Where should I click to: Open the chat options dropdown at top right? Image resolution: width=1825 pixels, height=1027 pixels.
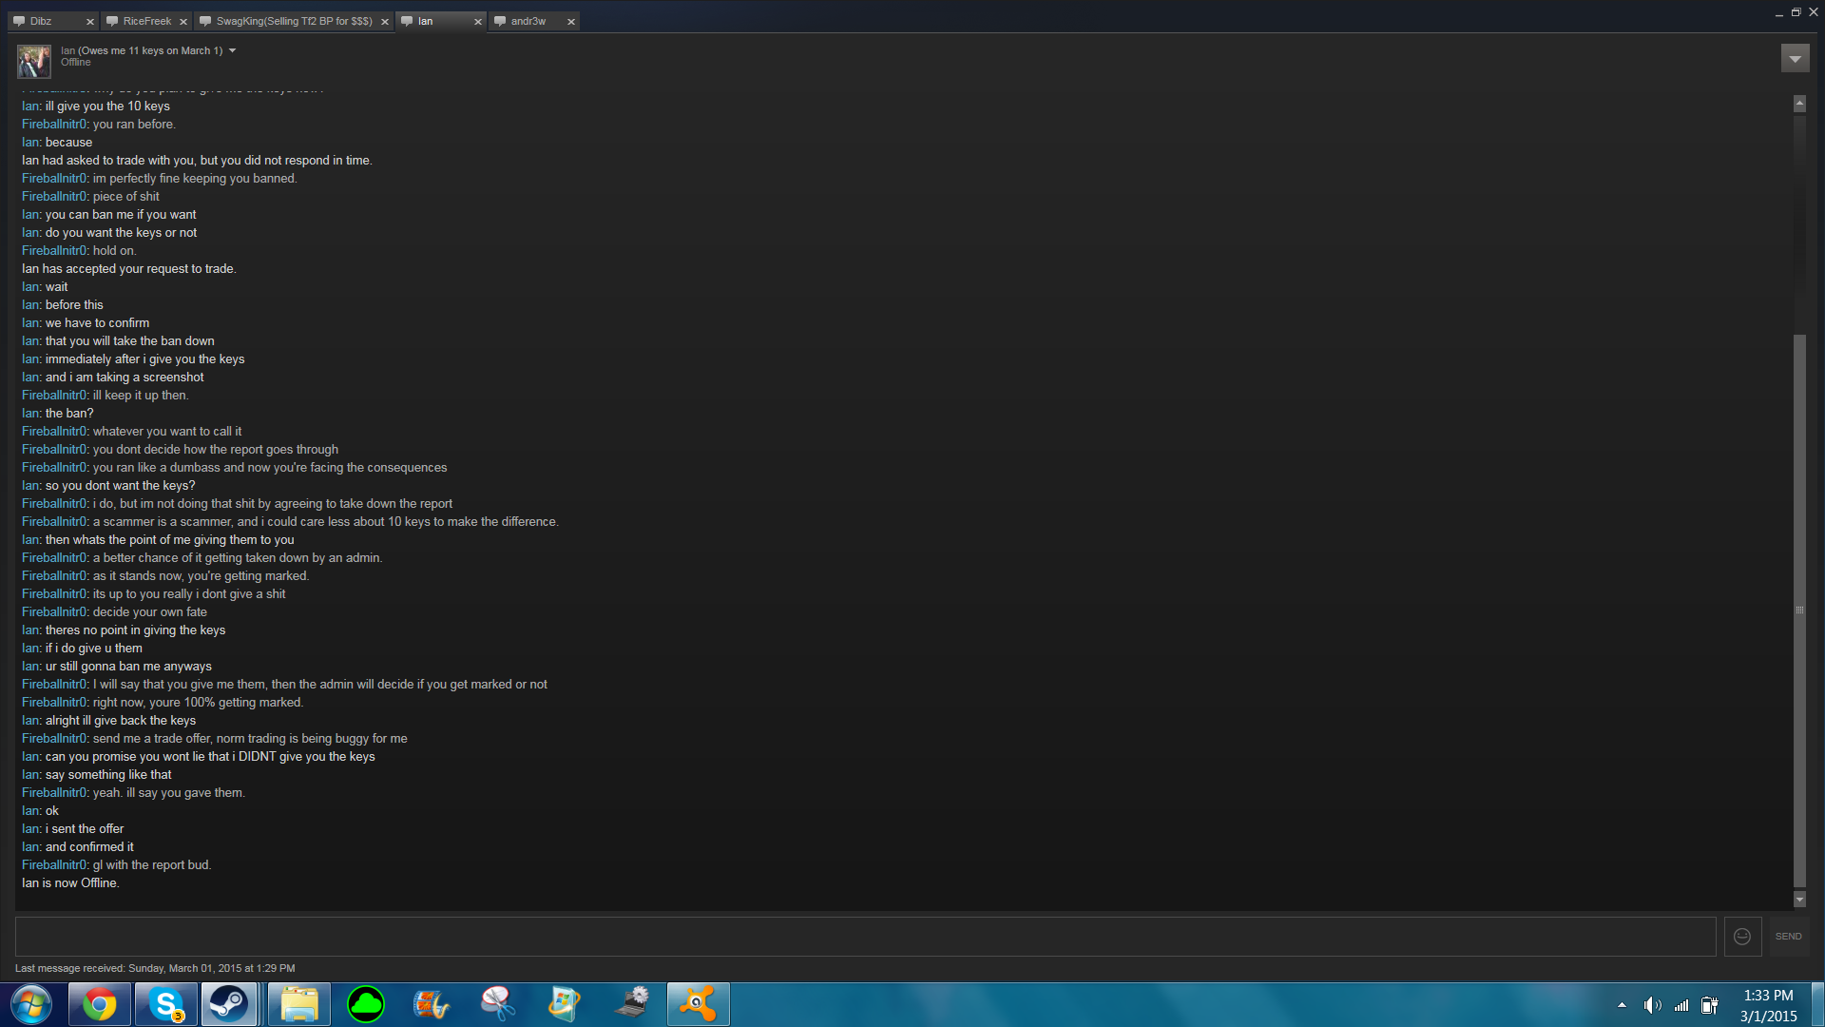(x=1795, y=59)
